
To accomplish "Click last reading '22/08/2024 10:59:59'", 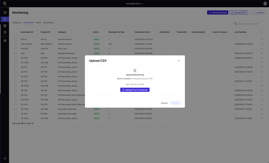I will click(243, 44).
